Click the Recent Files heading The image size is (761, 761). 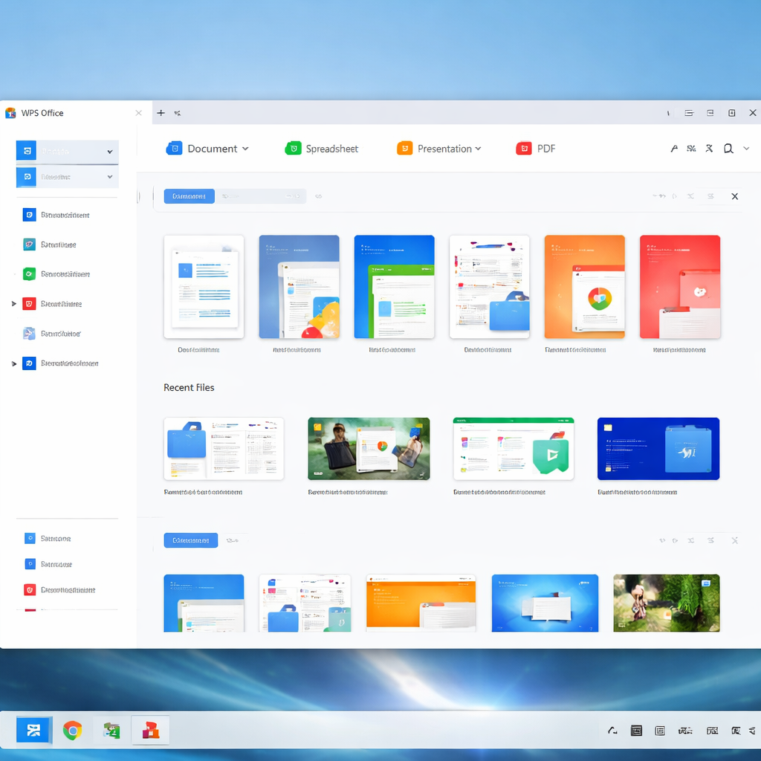pos(189,387)
